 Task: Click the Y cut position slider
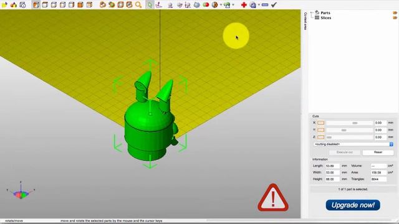coord(349,130)
